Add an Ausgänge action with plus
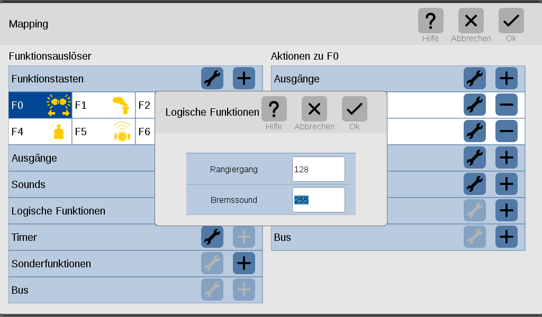Screen dimensions: 542x317 507,78
